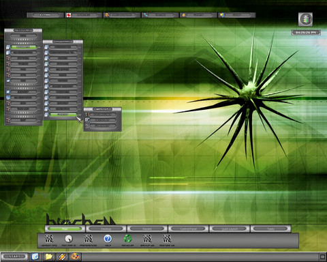327x262 pixels.
Task: Click the green Recycler icon in dock
Action: pyautogui.click(x=127, y=239)
